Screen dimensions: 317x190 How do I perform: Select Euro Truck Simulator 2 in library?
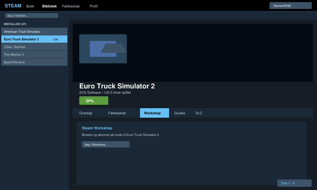(x=34, y=39)
